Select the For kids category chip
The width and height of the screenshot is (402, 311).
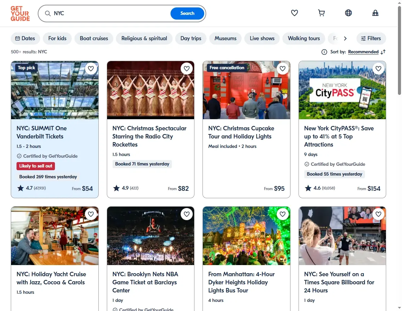pyautogui.click(x=57, y=38)
